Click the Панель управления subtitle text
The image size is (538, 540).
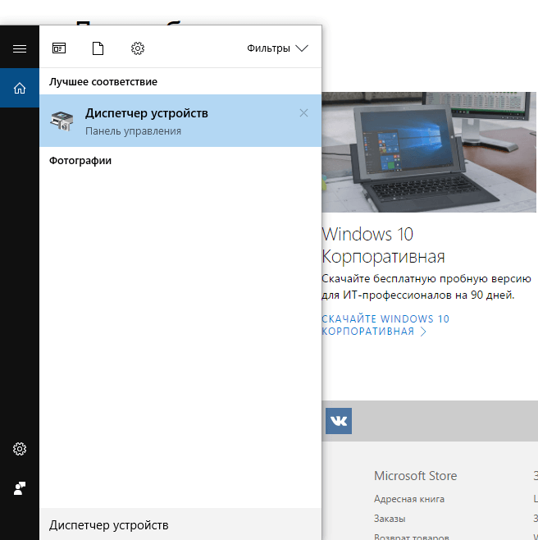coord(133,131)
